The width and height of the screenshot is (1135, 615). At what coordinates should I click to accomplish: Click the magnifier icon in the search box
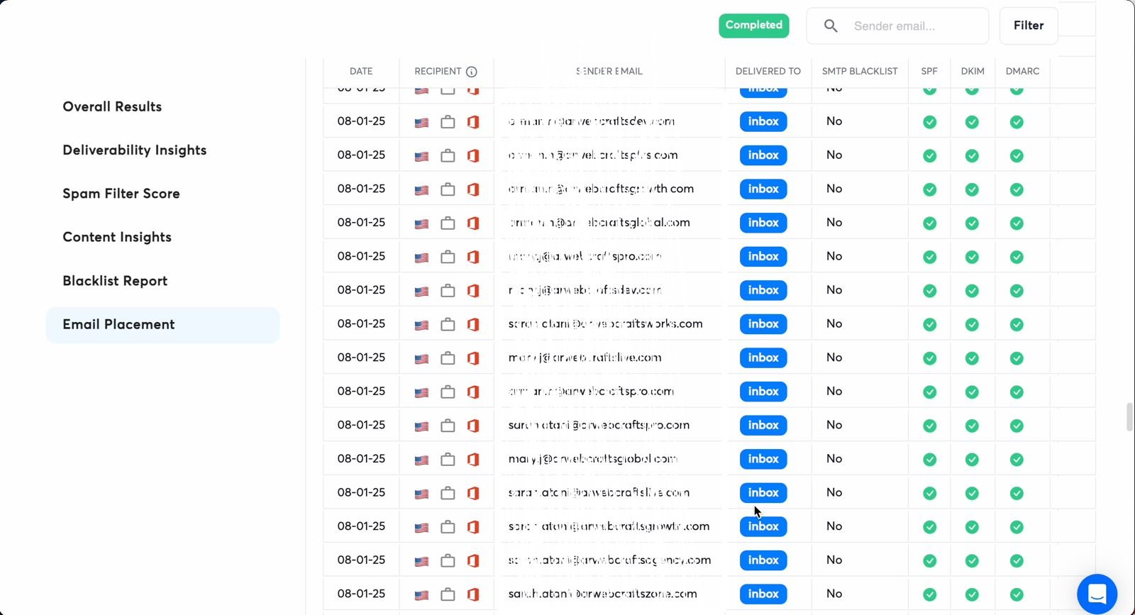831,26
